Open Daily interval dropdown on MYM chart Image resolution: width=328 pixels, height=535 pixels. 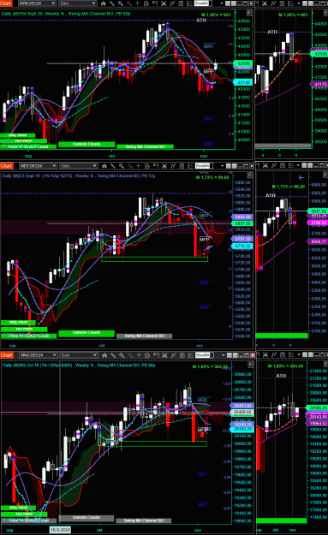pos(77,3)
